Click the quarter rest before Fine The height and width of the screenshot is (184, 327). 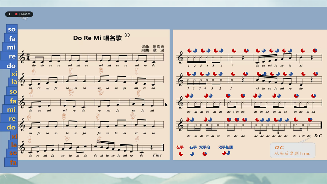152,148
